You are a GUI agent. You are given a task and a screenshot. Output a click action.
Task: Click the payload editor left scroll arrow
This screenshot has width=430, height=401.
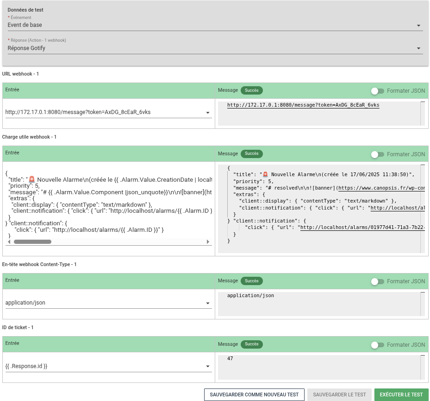[9, 242]
